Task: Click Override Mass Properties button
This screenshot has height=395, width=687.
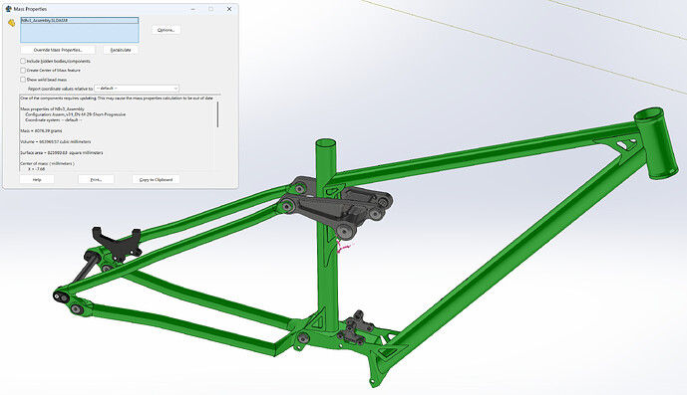Action: [x=58, y=50]
